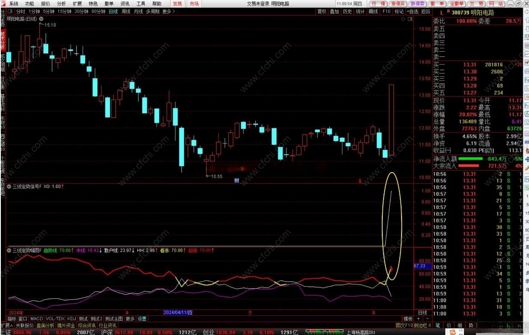This screenshot has width=529, height=335.
Task: Open the 扩展 menu
Action: point(77,3)
